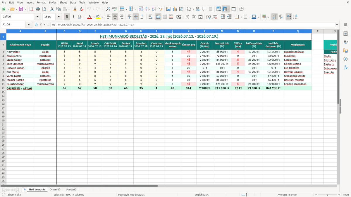351x197 pixels.
Task: Select cell with Kovács Anna
Action: [20, 56]
